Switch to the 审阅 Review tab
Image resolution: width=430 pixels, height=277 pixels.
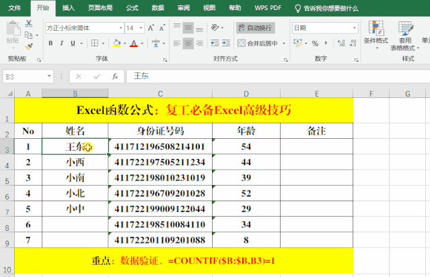pos(184,8)
